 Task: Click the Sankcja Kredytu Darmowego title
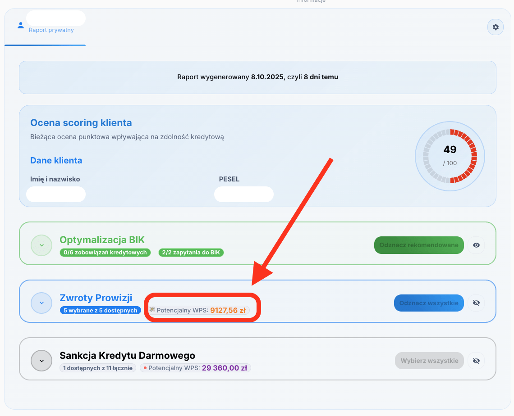point(127,356)
